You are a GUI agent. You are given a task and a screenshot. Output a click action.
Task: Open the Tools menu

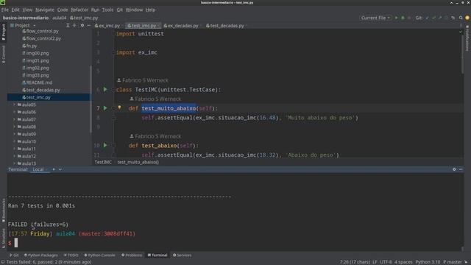[x=107, y=10]
